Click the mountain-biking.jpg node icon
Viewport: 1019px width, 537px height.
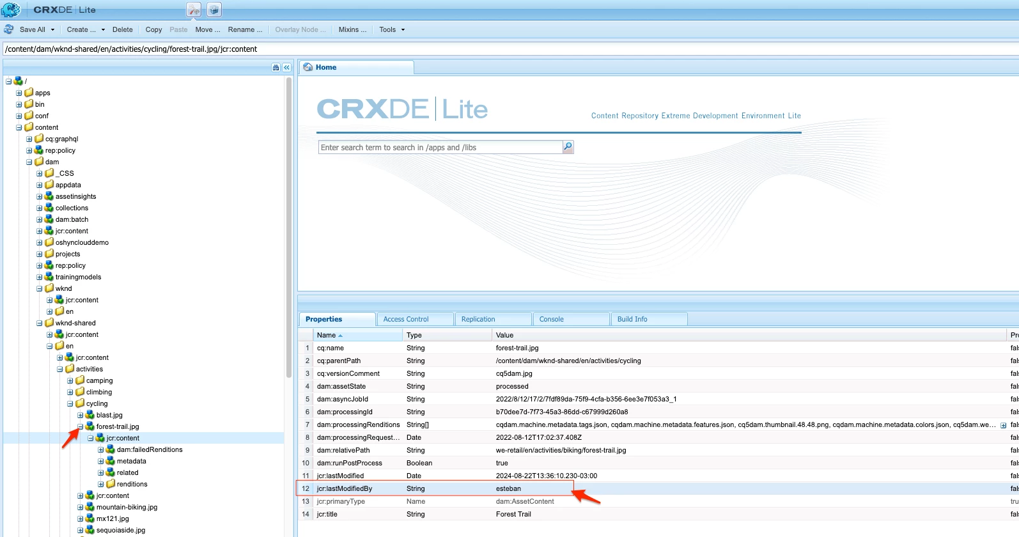(90, 507)
